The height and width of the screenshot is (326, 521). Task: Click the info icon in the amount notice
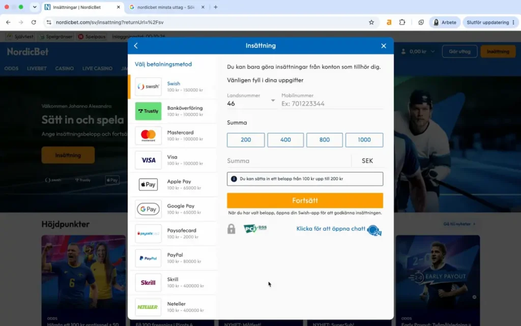pos(234,179)
